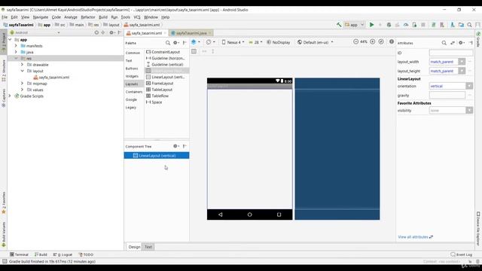Run the app with green play button

371,25
